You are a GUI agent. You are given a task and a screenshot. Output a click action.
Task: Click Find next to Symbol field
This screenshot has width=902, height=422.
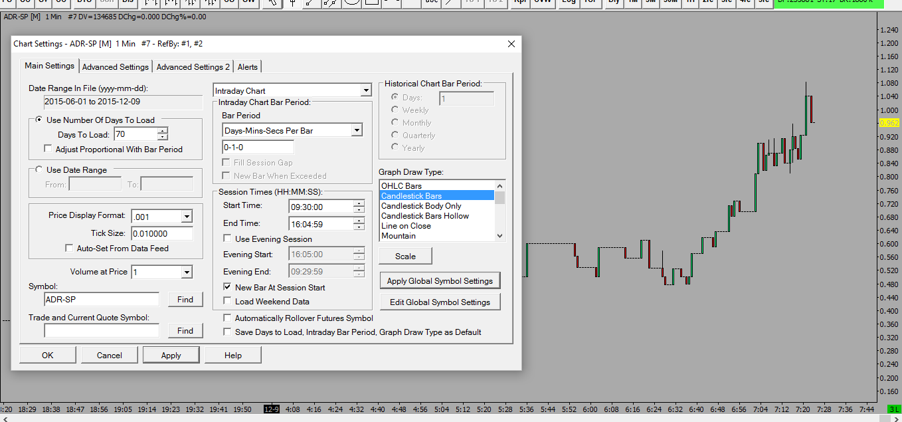coord(185,300)
